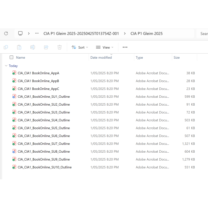This screenshot has width=208, height=208.
Task: Open the See more toolbar menu
Action: pos(125,47)
